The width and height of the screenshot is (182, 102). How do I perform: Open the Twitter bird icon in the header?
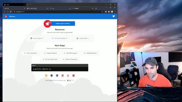[114, 16]
